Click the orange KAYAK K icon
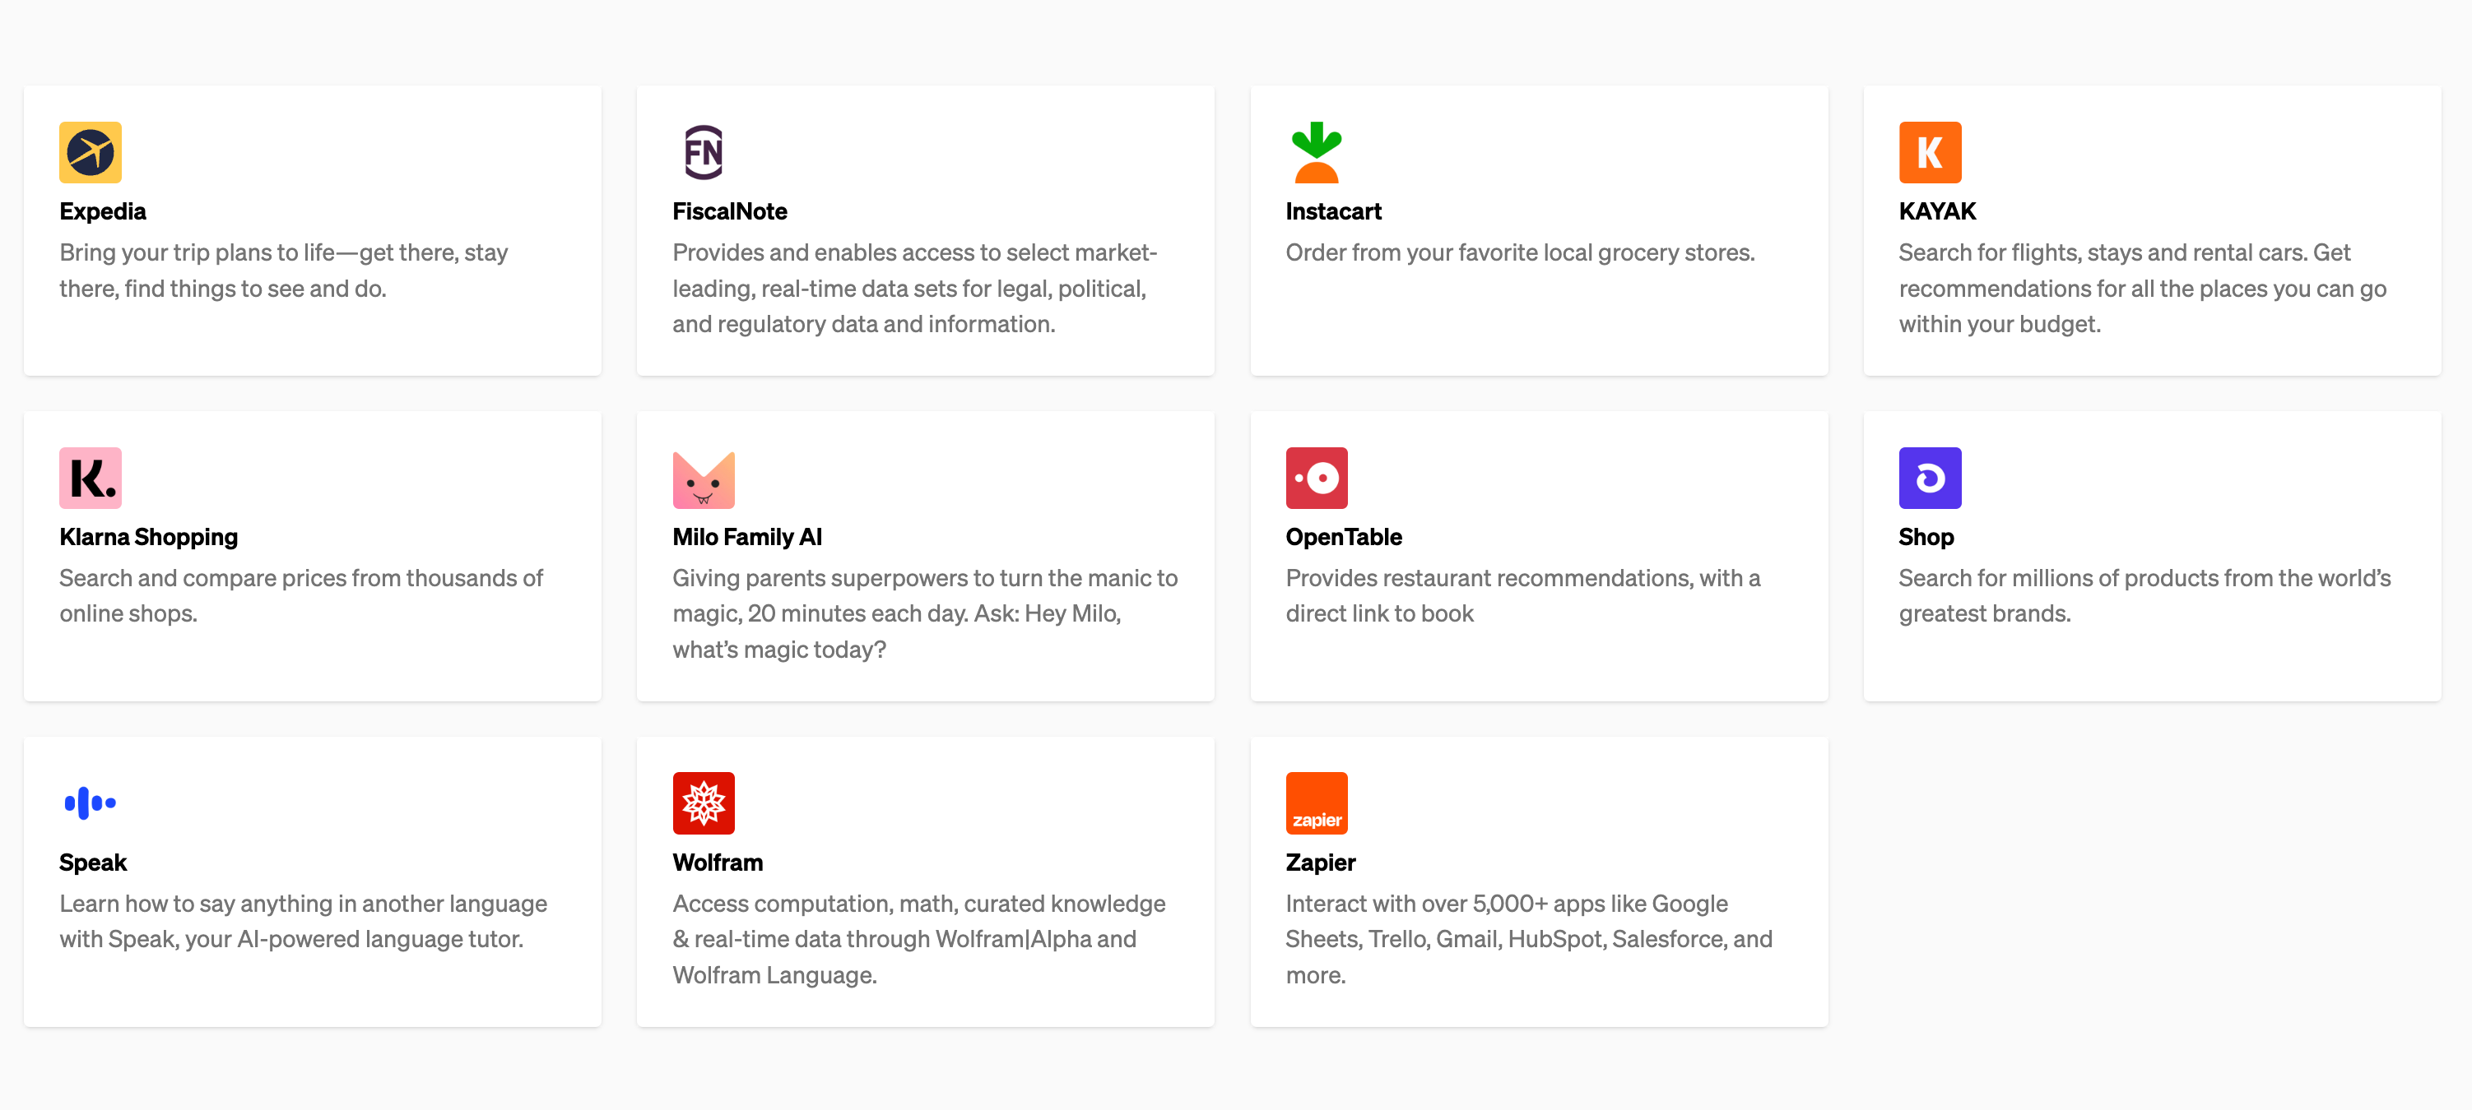This screenshot has height=1110, width=2472. pyautogui.click(x=1930, y=152)
